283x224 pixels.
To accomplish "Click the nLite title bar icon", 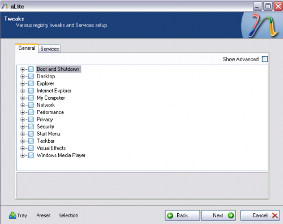I will tap(5, 6).
